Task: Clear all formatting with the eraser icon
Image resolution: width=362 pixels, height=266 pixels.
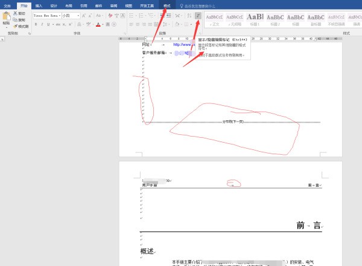Action: coord(110,16)
